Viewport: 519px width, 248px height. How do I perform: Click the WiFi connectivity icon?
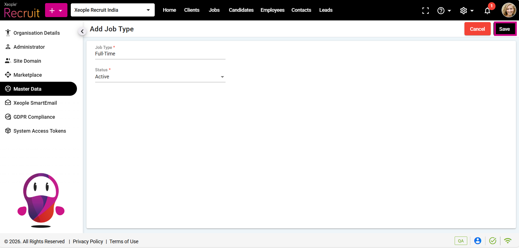click(x=508, y=241)
